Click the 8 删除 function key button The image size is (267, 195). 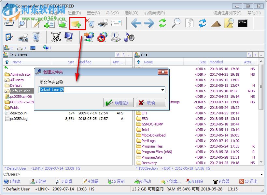click(x=195, y=181)
